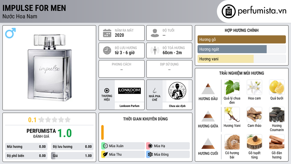
Task: Click the person icon beside Độ tuổi
Action: tap(155, 33)
